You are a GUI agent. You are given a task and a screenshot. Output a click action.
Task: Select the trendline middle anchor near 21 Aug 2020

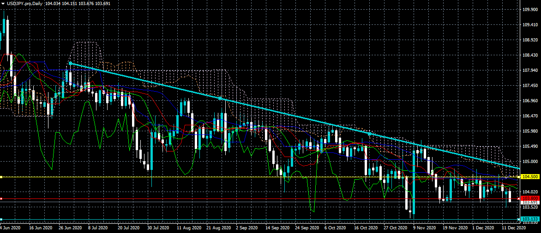pos(220,99)
